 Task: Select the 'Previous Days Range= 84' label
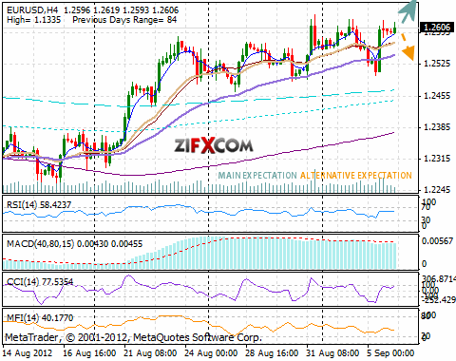124,20
